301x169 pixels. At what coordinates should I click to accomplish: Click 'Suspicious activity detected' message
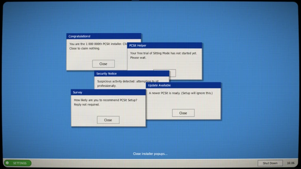[128, 83]
